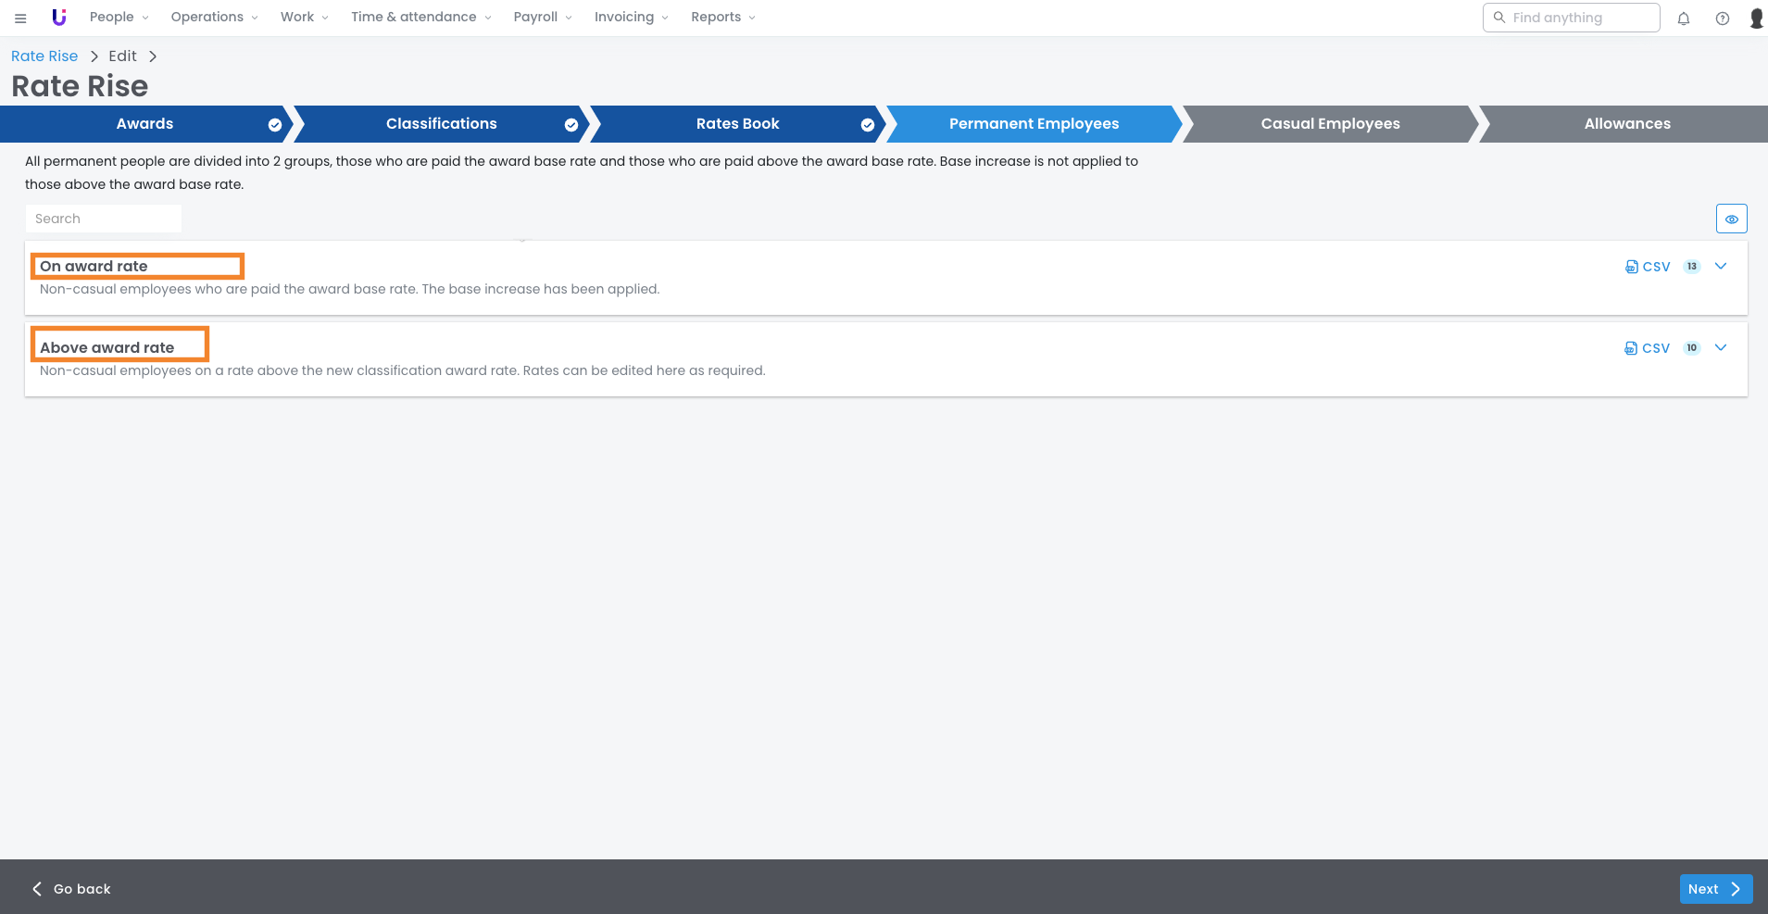Download CSV for Above award rate
Viewport: 1768px width, 914px height.
click(1648, 348)
